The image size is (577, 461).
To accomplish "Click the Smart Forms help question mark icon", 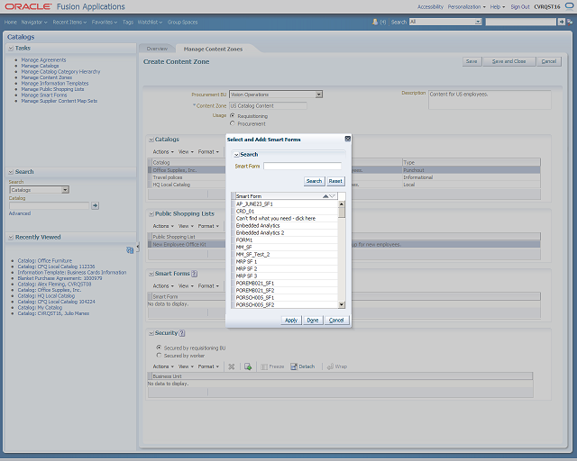I will [195, 274].
